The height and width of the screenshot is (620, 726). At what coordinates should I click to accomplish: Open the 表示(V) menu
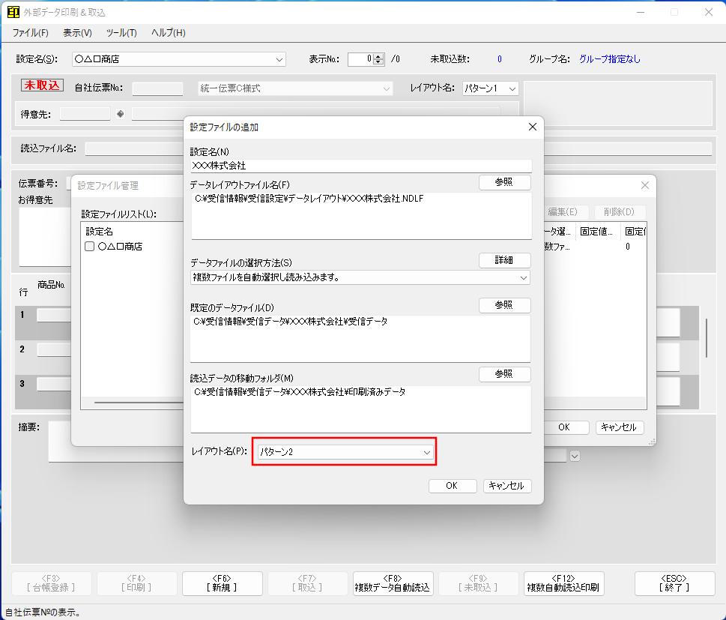pos(77,33)
